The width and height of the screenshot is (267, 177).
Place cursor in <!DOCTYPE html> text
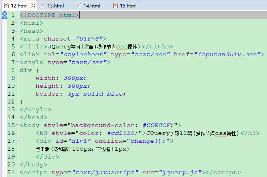point(49,15)
